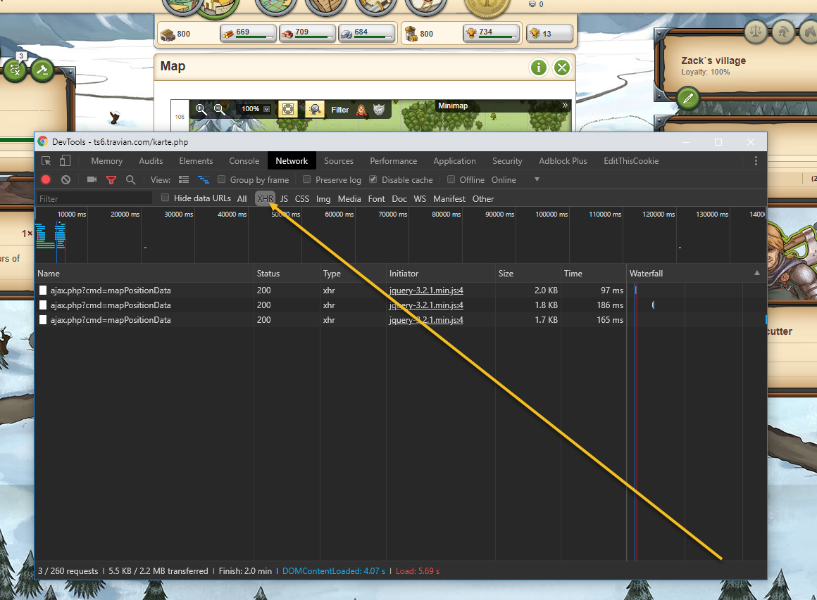Click the map zoom out magnifier
The width and height of the screenshot is (817, 600).
(x=219, y=109)
